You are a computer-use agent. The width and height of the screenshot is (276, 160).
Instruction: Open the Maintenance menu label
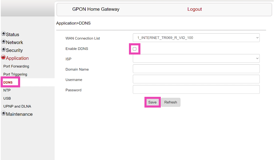point(19,114)
